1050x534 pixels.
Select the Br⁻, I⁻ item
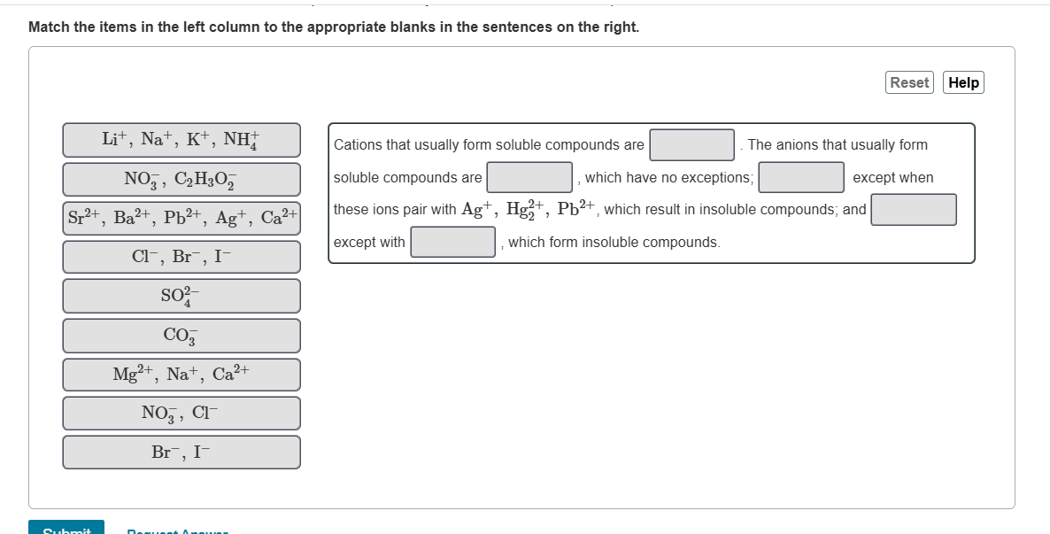coord(181,452)
